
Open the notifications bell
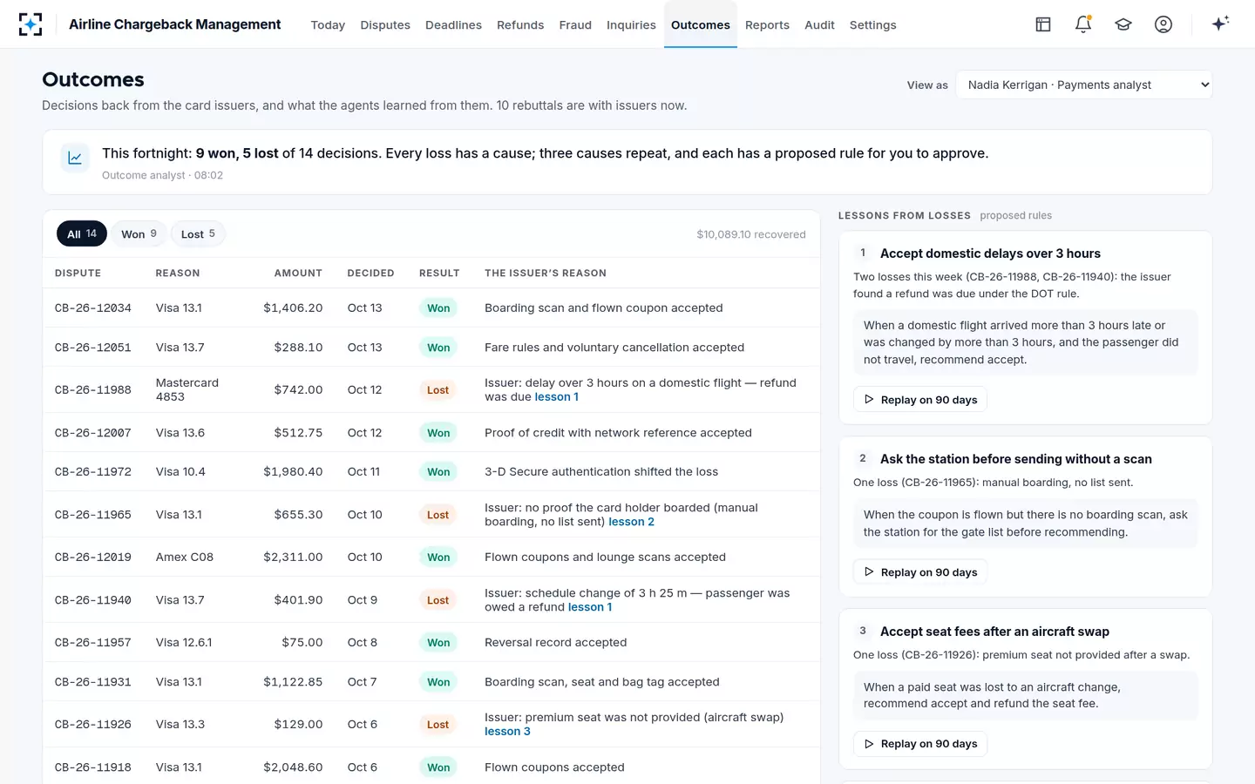pyautogui.click(x=1083, y=24)
